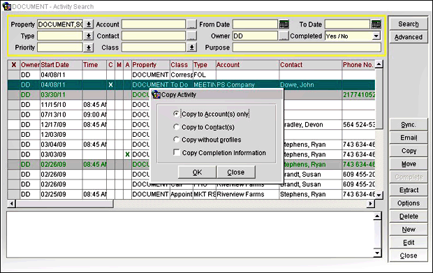The image size is (433, 273).
Task: Select the 03/30/11 start date cell
Action: [61, 95]
